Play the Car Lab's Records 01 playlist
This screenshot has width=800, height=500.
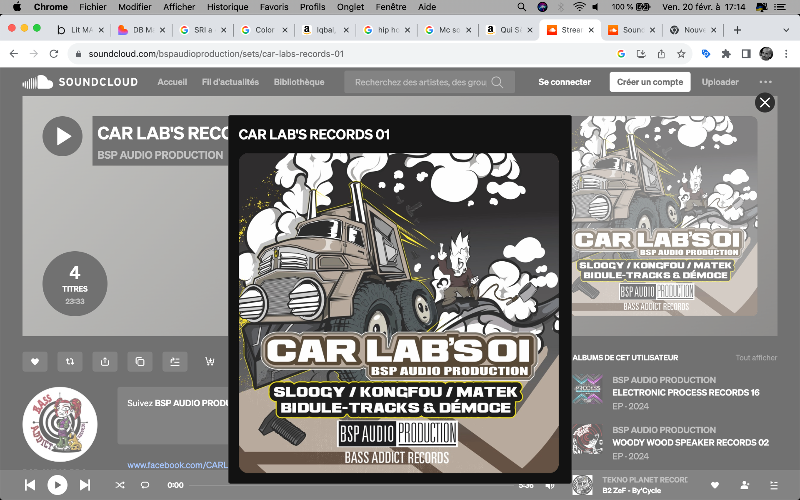[x=62, y=136]
